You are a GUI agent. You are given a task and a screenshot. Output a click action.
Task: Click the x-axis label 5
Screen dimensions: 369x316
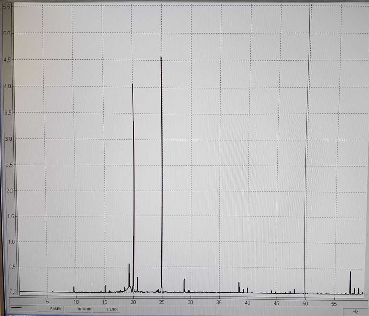[47, 301]
